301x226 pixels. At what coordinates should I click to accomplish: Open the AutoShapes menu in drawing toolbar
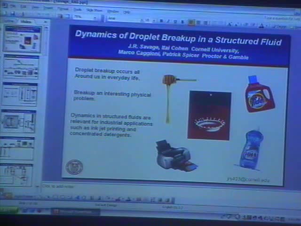pos(25,196)
